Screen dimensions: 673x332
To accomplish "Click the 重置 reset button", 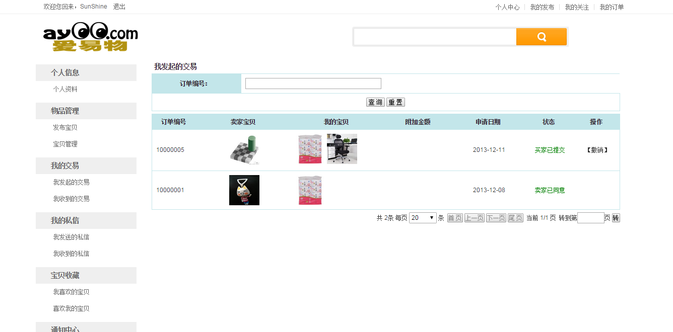I will tap(395, 102).
